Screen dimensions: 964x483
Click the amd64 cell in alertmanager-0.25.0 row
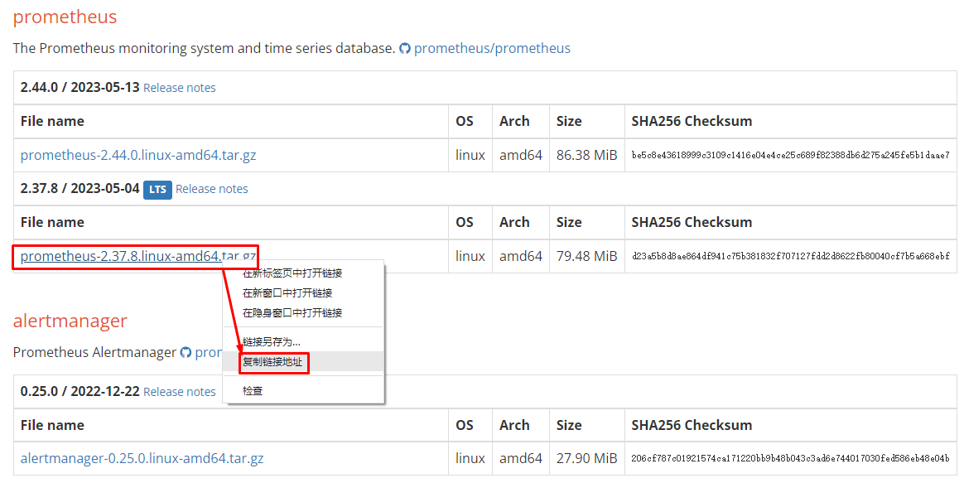[x=521, y=458]
